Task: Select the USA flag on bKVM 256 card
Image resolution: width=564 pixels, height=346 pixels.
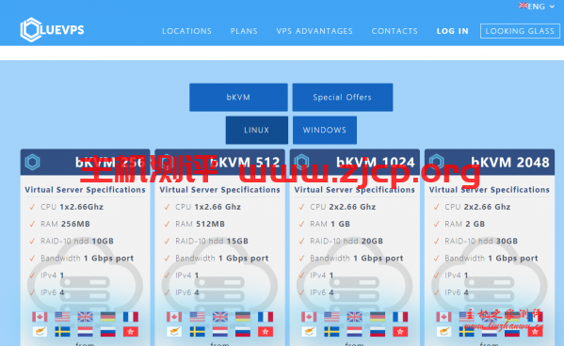Action: (62, 317)
